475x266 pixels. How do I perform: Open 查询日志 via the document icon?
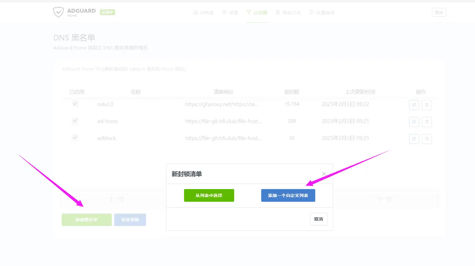pyautogui.click(x=277, y=12)
